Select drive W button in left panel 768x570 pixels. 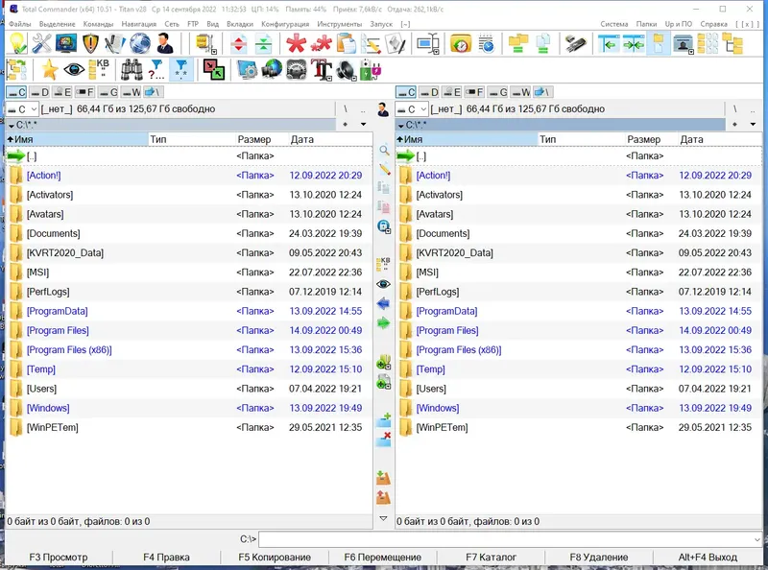131,92
